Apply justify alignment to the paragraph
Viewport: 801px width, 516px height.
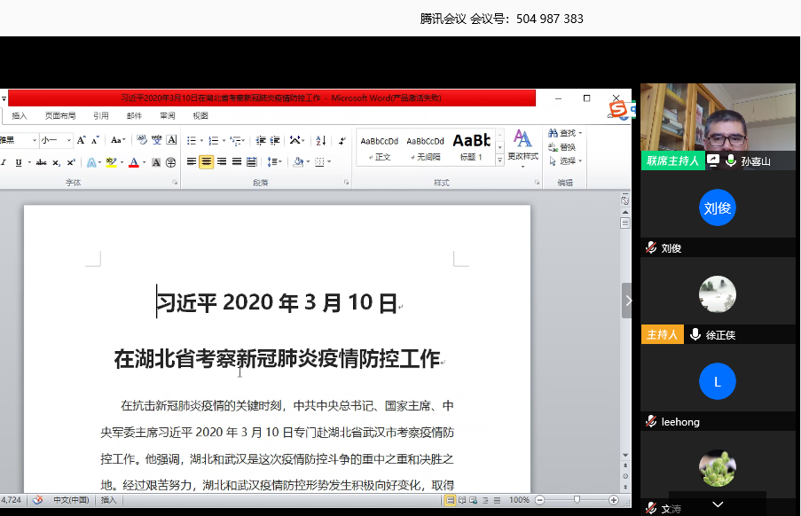pos(237,162)
